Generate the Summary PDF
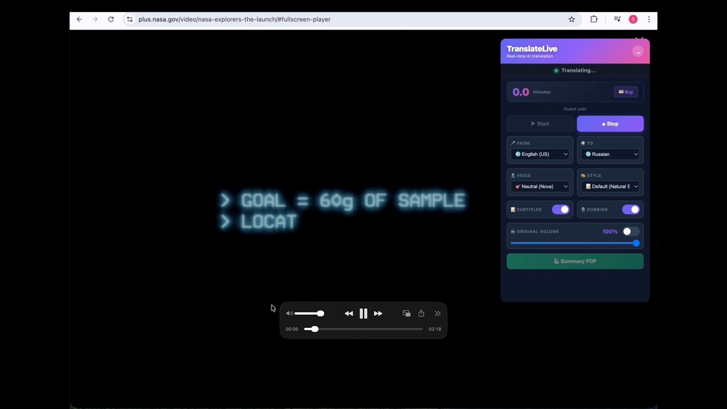The image size is (727, 409). pos(575,261)
